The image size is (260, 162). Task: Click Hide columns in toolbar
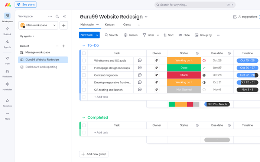(x=184, y=35)
